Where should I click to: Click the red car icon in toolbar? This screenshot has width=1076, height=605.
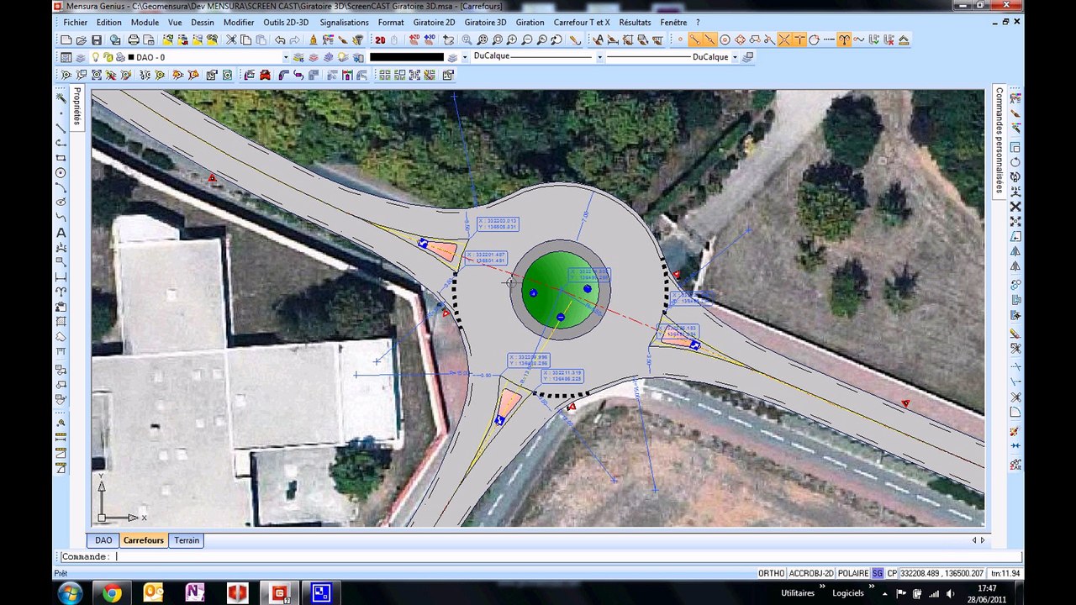tap(266, 75)
